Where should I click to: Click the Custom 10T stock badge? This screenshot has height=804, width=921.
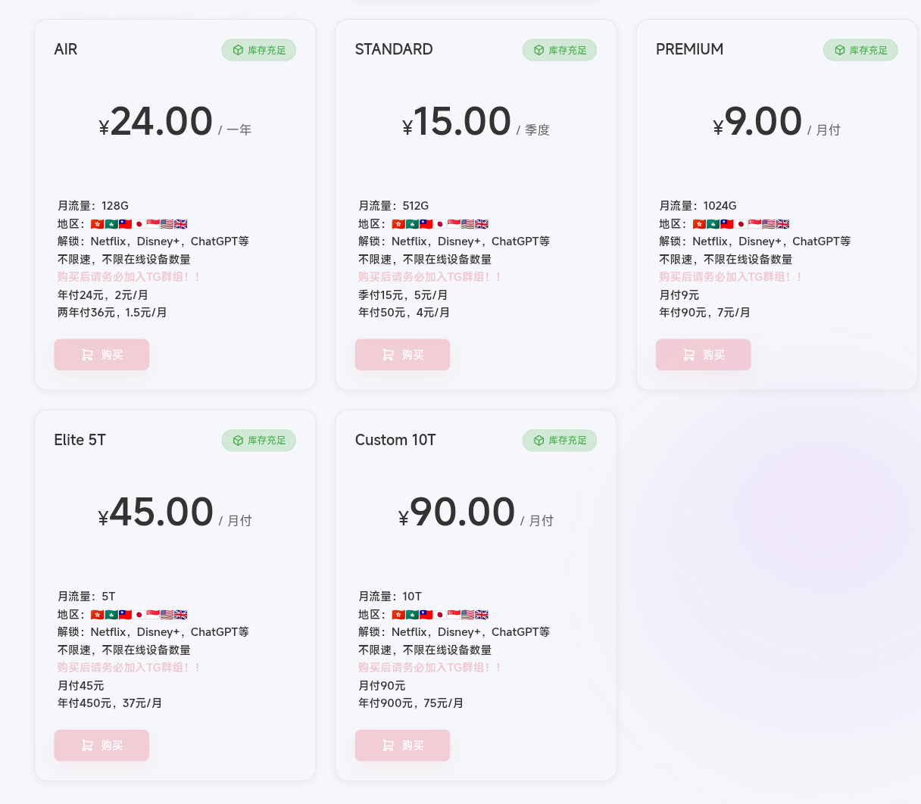coord(559,440)
